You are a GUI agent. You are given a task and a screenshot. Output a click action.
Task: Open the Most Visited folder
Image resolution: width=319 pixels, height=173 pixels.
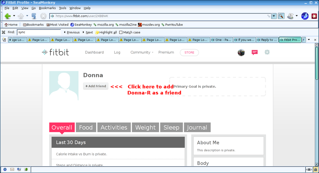(57, 25)
